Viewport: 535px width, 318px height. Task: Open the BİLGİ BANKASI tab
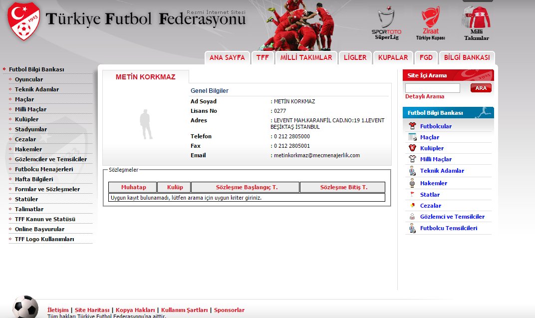point(467,58)
